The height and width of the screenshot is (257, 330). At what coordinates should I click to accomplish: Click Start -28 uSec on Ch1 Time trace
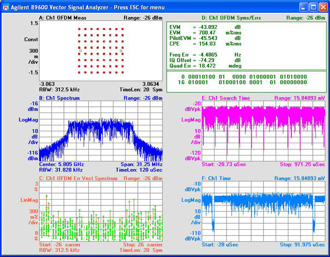pyautogui.click(x=220, y=245)
